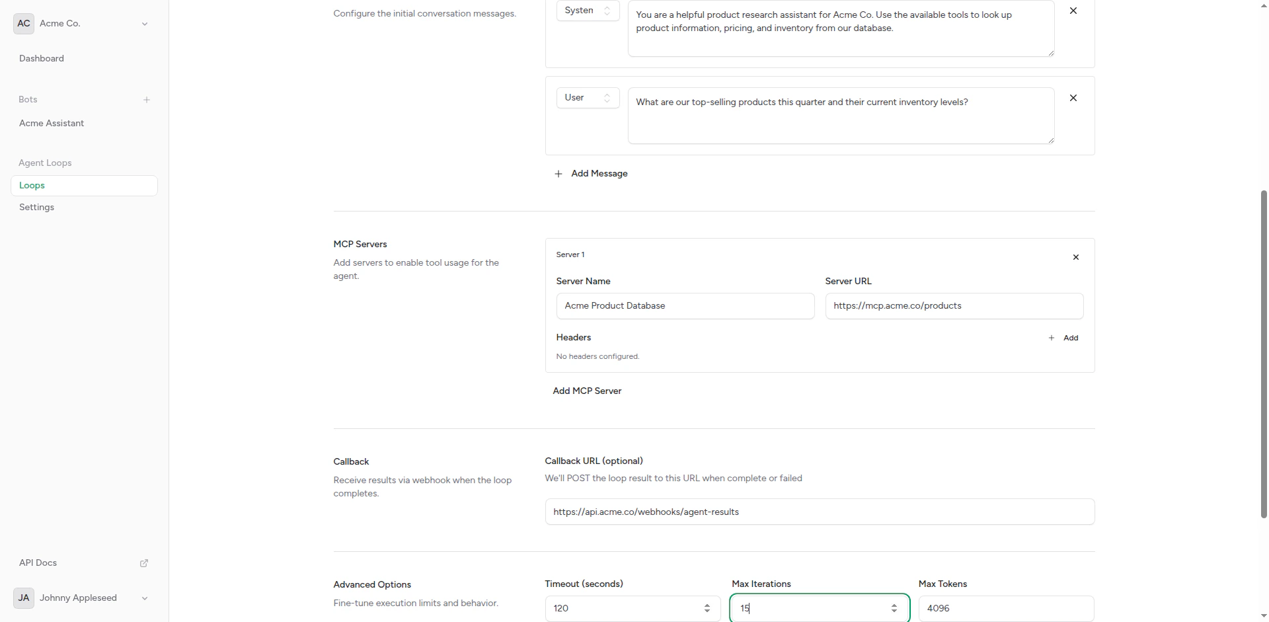Click the AC workspace avatar
This screenshot has width=1269, height=622.
point(23,23)
